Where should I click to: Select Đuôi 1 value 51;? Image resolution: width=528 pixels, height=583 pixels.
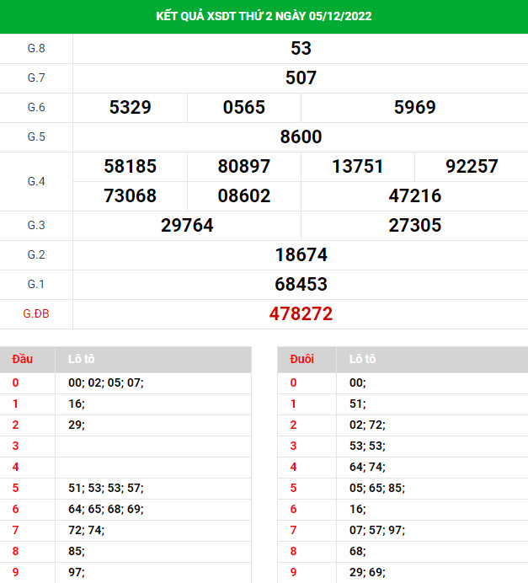coord(357,404)
